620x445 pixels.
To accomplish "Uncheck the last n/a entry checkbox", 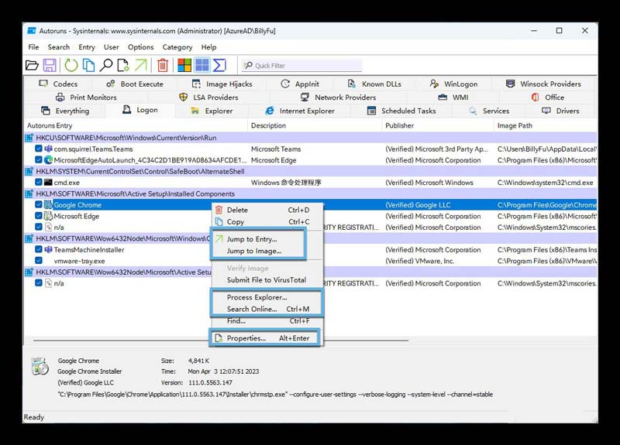I will 38,283.
